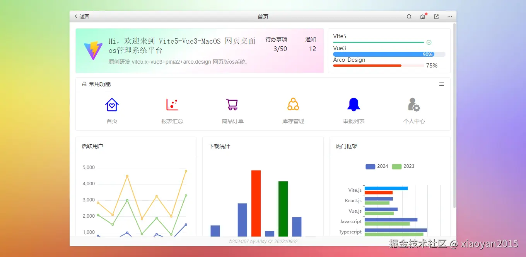Click the 商品订单 label
Image resolution: width=526 pixels, height=257 pixels.
point(232,121)
